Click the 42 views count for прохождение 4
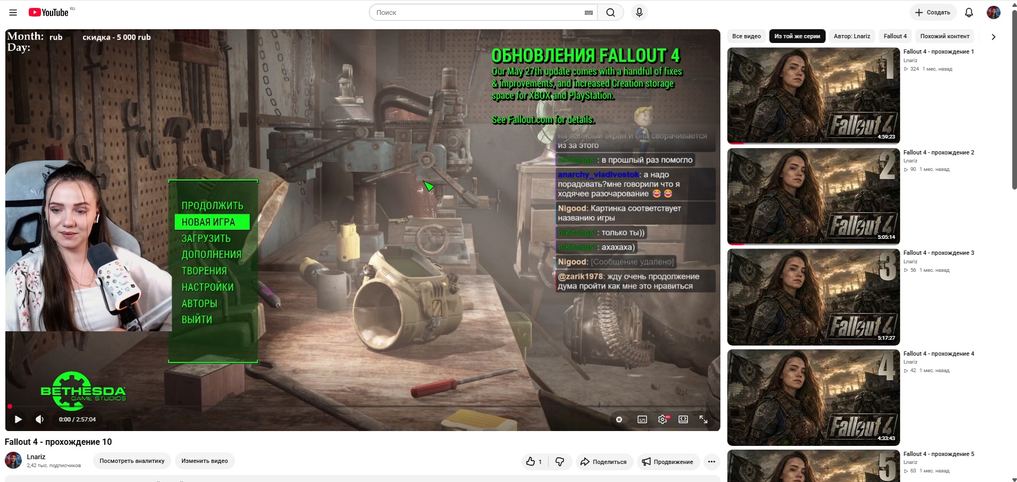 (x=910, y=371)
